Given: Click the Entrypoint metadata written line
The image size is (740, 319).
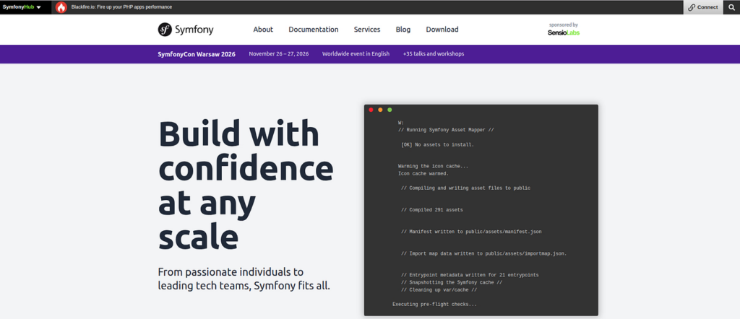Looking at the screenshot, I should click(470, 275).
